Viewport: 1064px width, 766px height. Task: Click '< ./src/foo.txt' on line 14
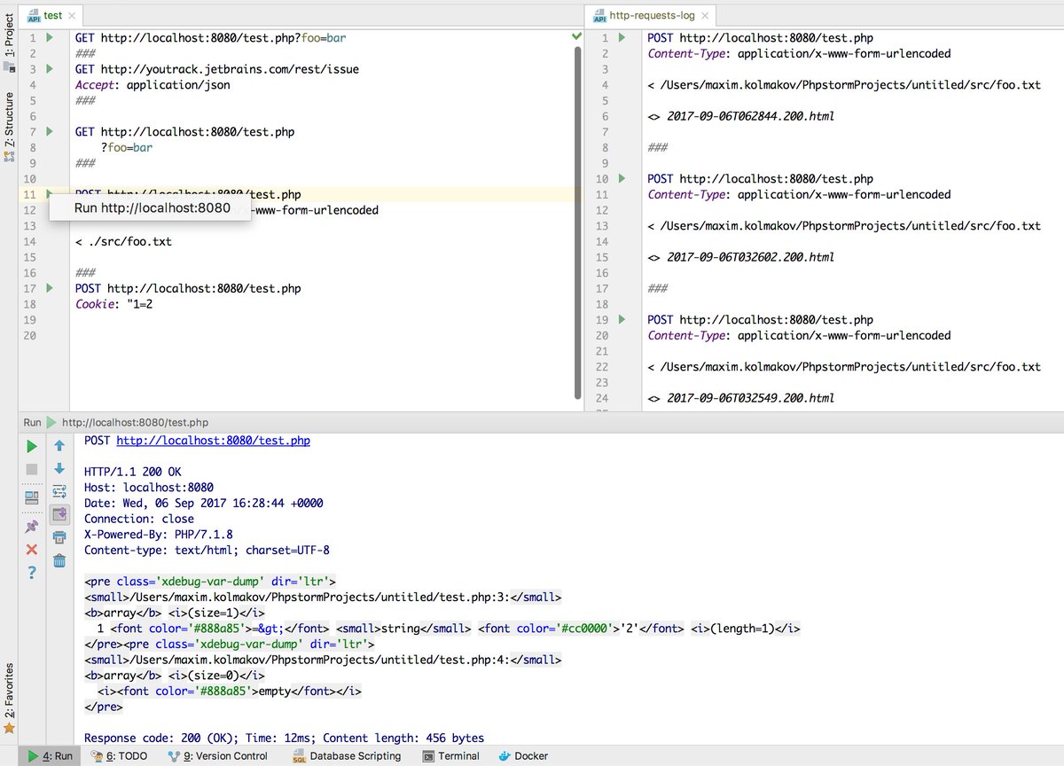[x=123, y=241]
